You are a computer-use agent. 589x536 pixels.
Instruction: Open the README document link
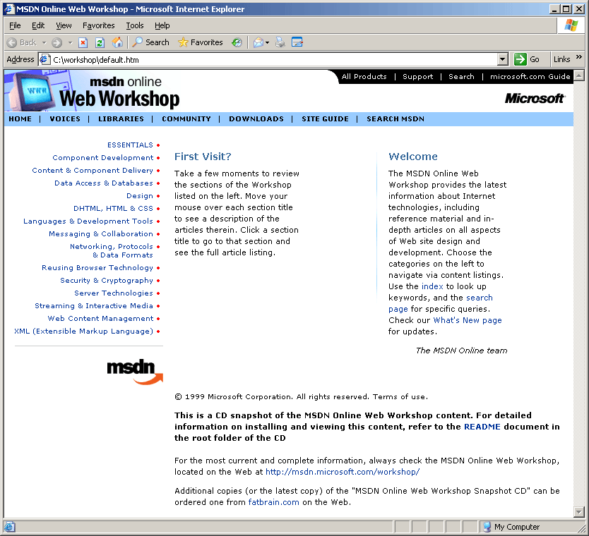[x=482, y=427]
